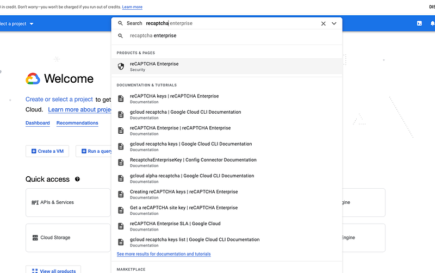Click plus icon on Run a query button

84,151
